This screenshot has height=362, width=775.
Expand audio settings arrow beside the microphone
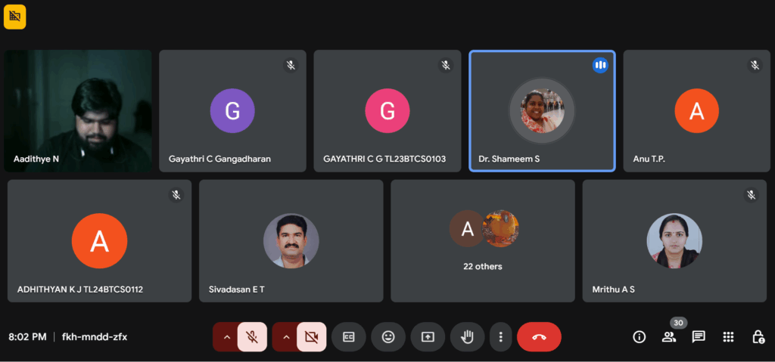(x=226, y=337)
